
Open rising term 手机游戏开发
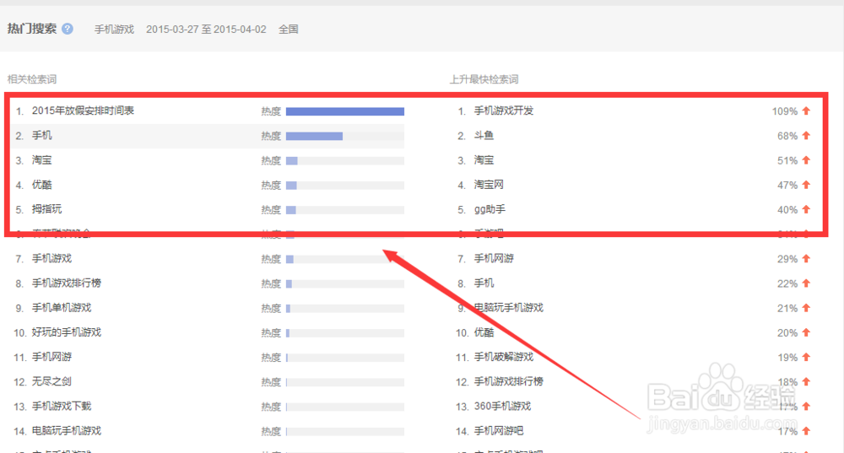(504, 111)
